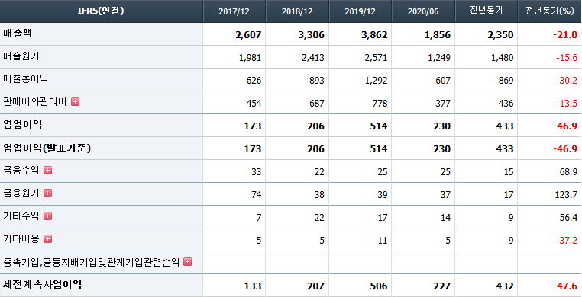The image size is (582, 297).
Task: Click 매출총이익 value 893
Action: click(x=317, y=81)
